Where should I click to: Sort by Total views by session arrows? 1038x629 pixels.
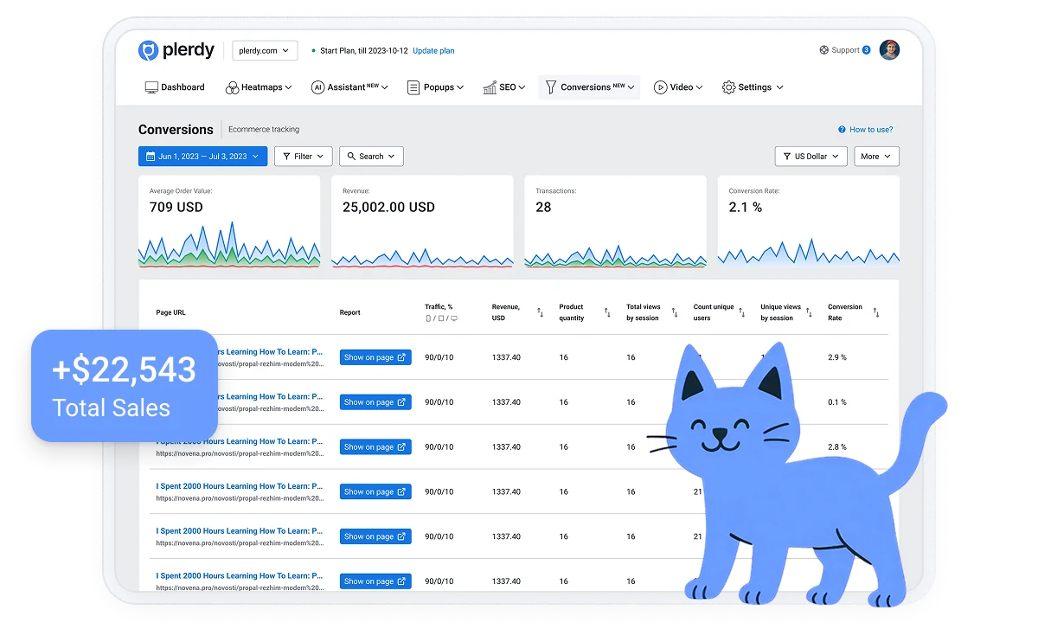coord(674,312)
